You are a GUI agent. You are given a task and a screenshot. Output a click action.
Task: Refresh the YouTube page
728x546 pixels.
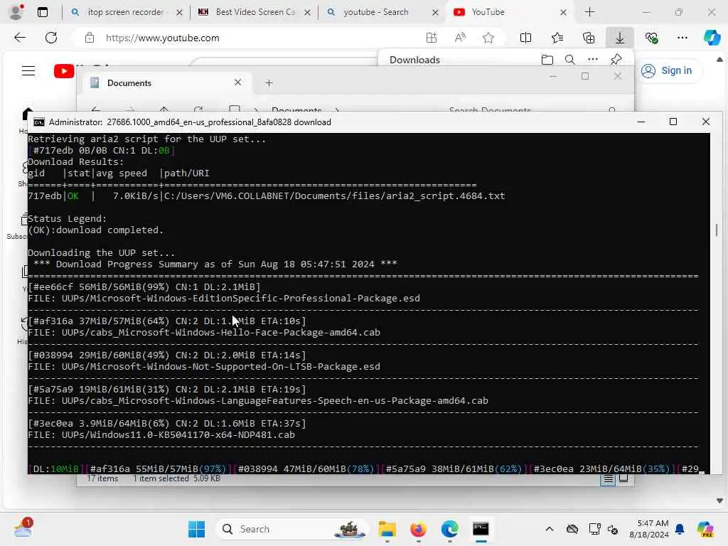(x=51, y=38)
